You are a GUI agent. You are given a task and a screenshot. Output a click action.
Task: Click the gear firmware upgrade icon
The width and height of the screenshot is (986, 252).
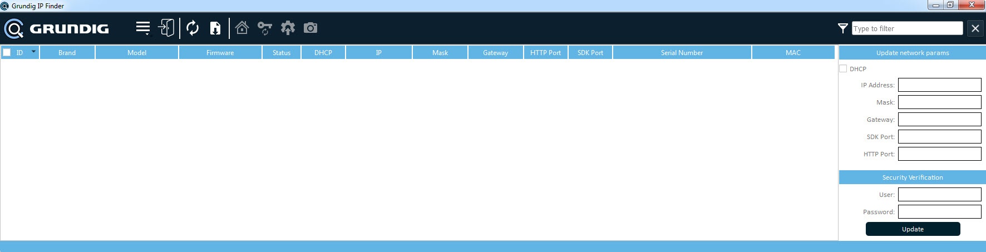click(288, 28)
